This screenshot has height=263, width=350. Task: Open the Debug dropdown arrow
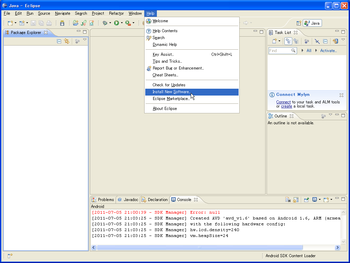click(x=110, y=23)
